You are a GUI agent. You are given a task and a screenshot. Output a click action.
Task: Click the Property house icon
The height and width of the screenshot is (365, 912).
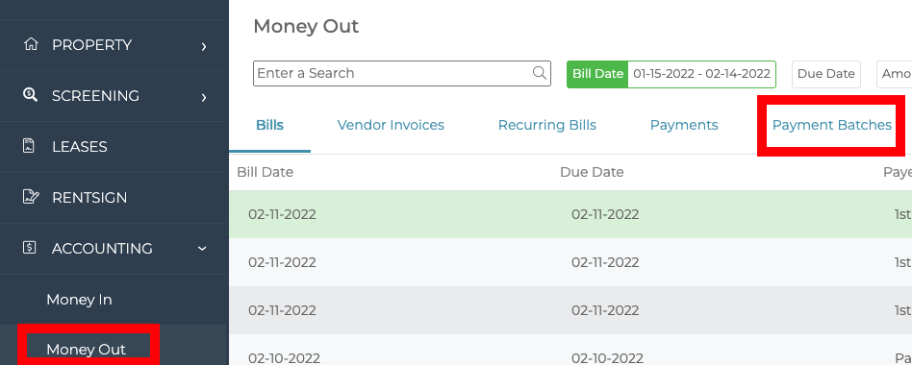coord(30,45)
